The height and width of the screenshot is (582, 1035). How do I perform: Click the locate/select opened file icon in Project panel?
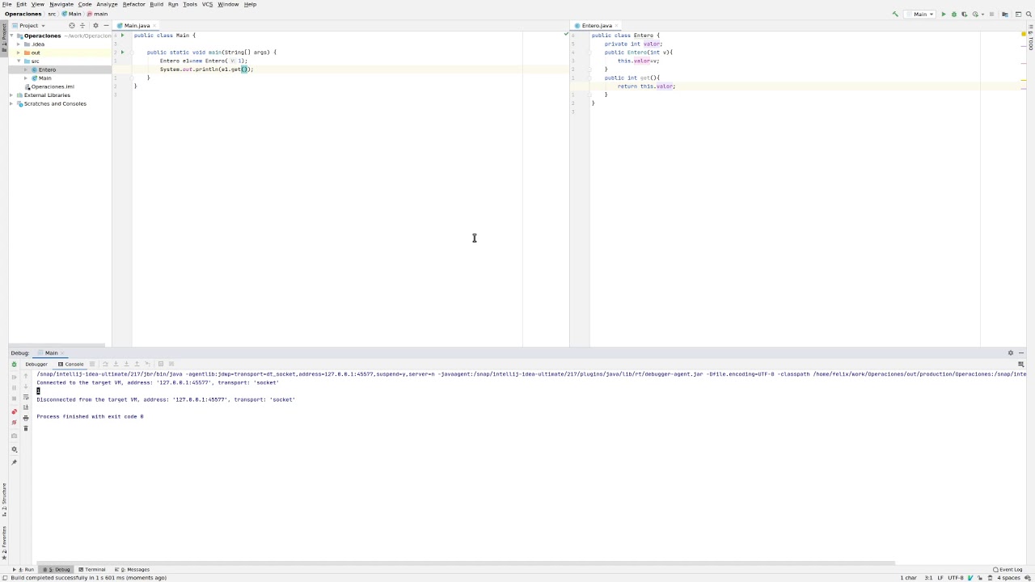click(x=72, y=26)
